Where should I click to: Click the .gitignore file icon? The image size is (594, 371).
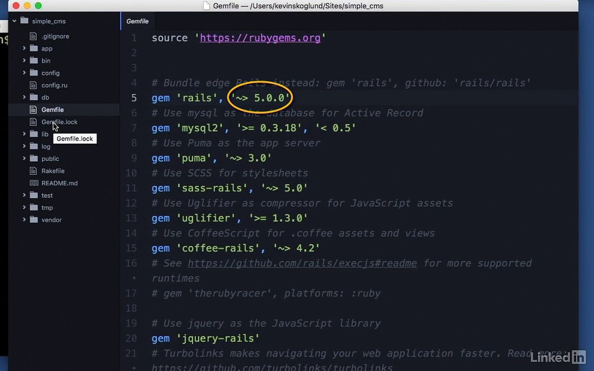point(34,36)
